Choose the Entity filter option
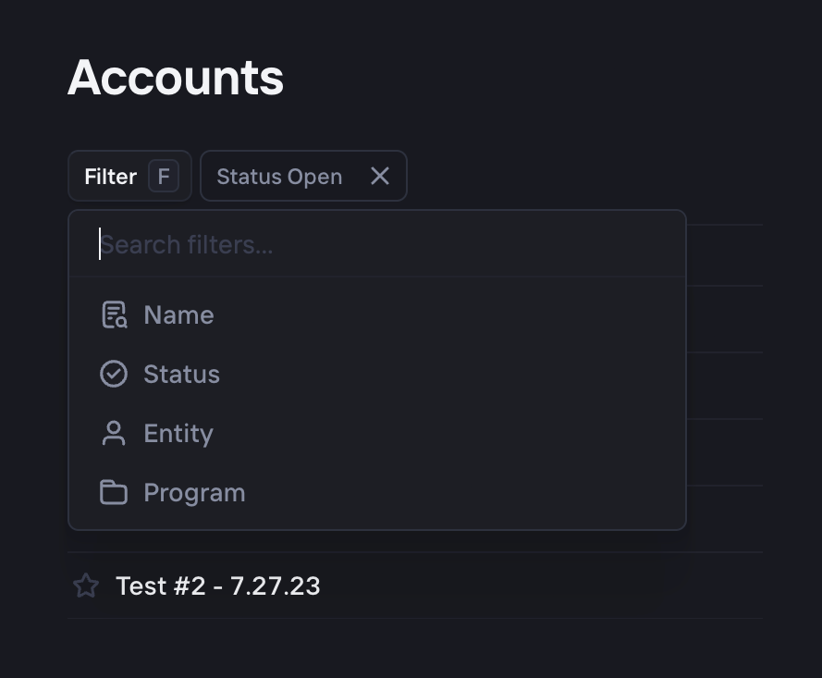 point(178,433)
